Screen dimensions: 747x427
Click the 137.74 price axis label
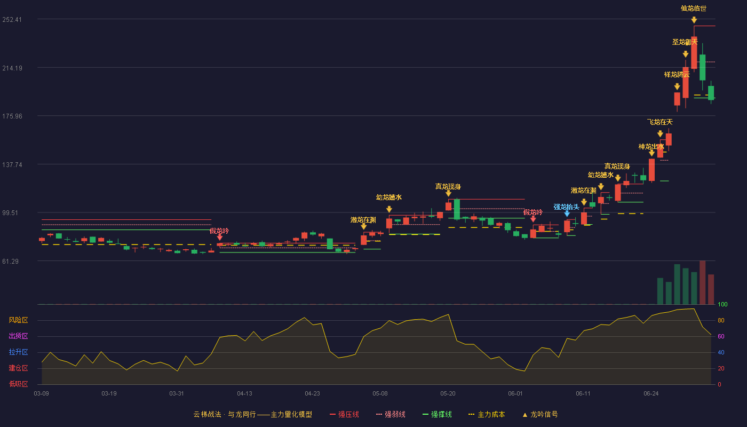tap(12, 164)
